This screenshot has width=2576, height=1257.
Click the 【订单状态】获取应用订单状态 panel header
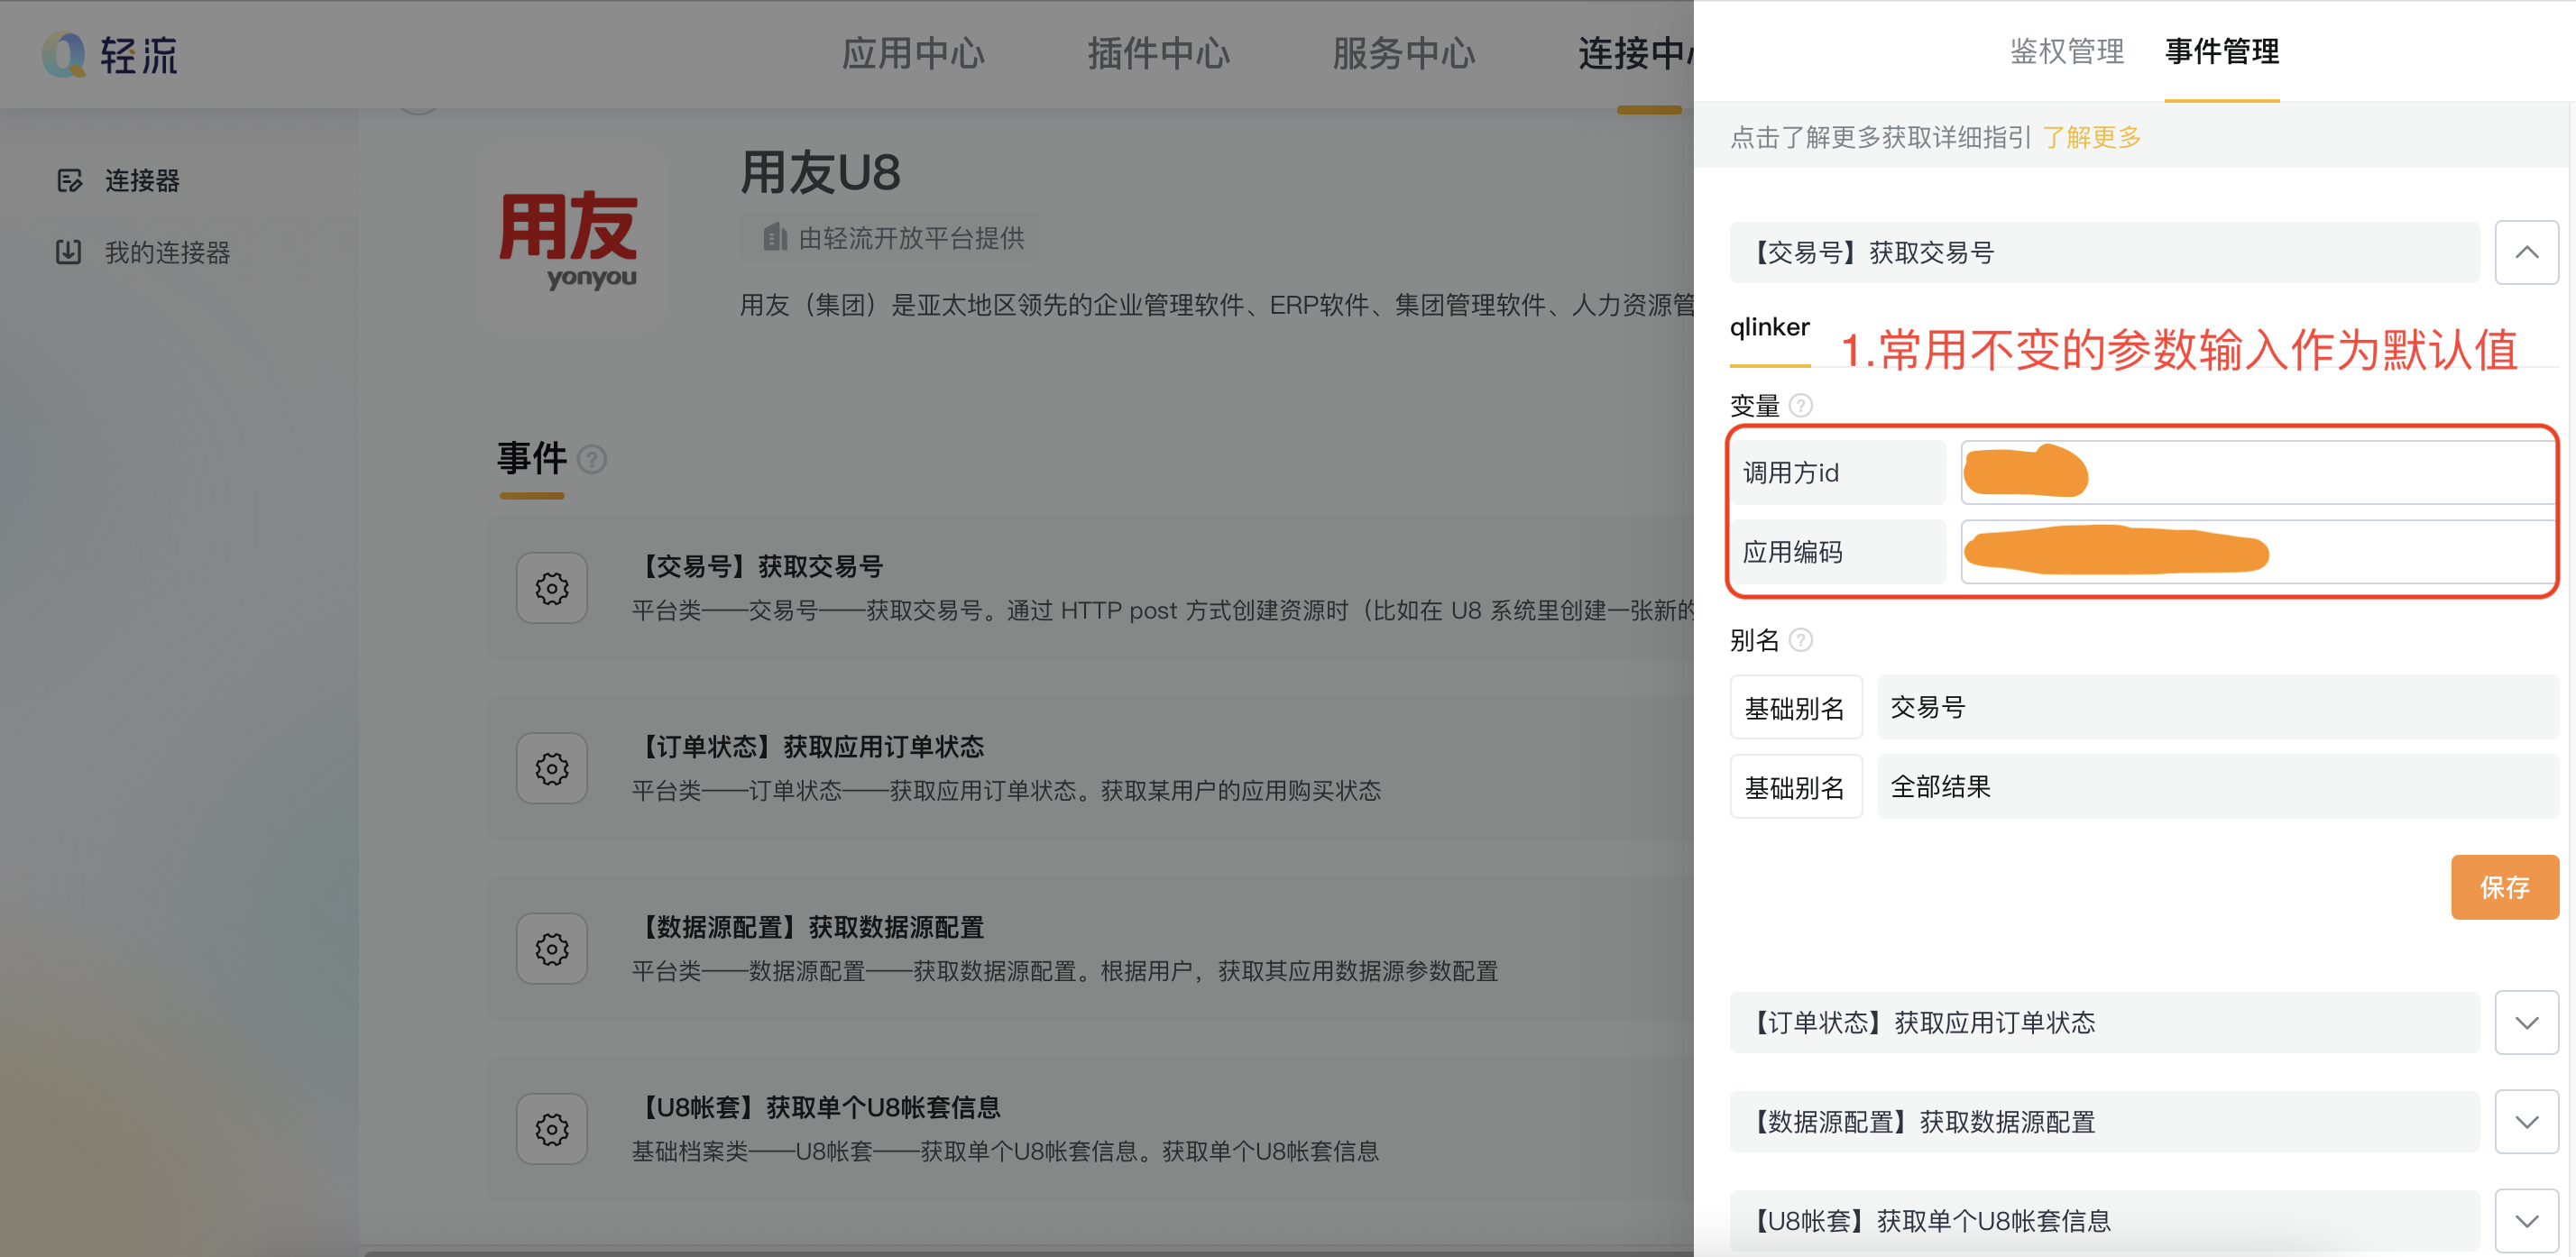[2104, 1023]
